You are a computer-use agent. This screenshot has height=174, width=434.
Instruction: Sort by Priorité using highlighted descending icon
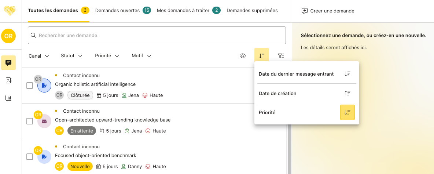tap(347, 112)
